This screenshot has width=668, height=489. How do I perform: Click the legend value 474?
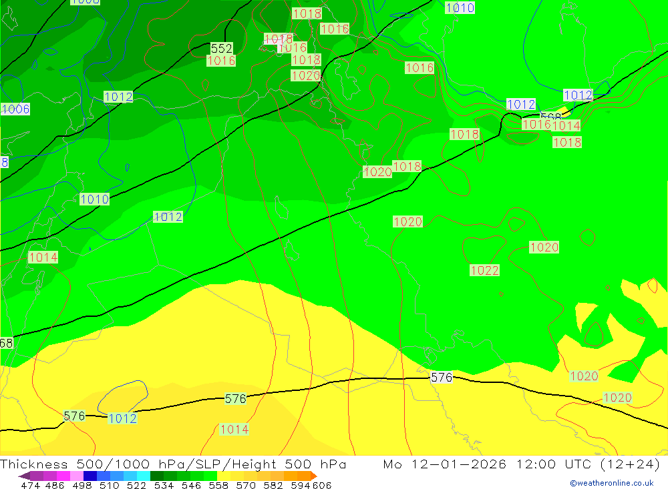click(31, 485)
